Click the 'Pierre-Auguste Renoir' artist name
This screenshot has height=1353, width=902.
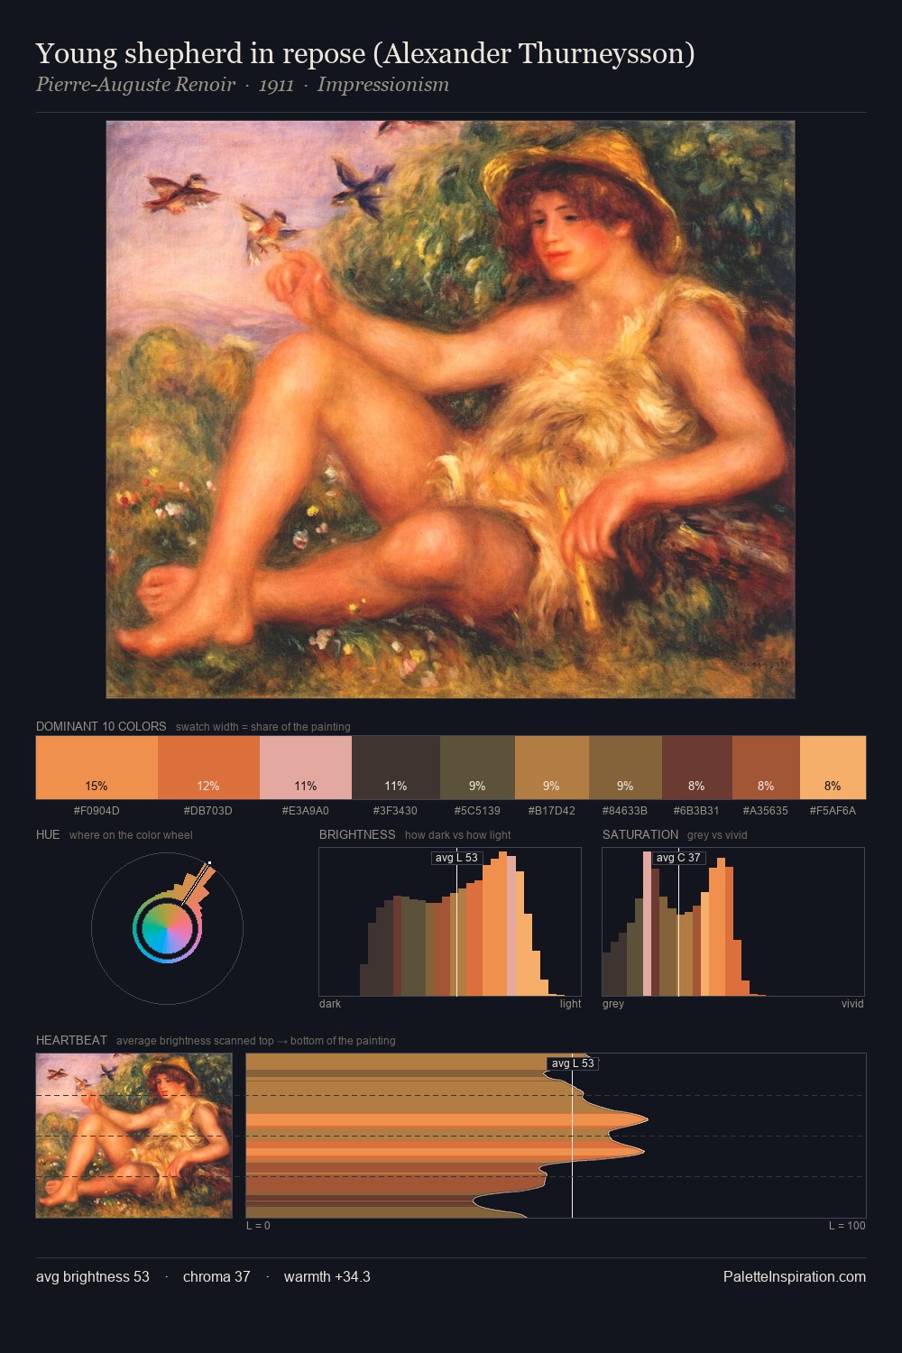tap(135, 85)
